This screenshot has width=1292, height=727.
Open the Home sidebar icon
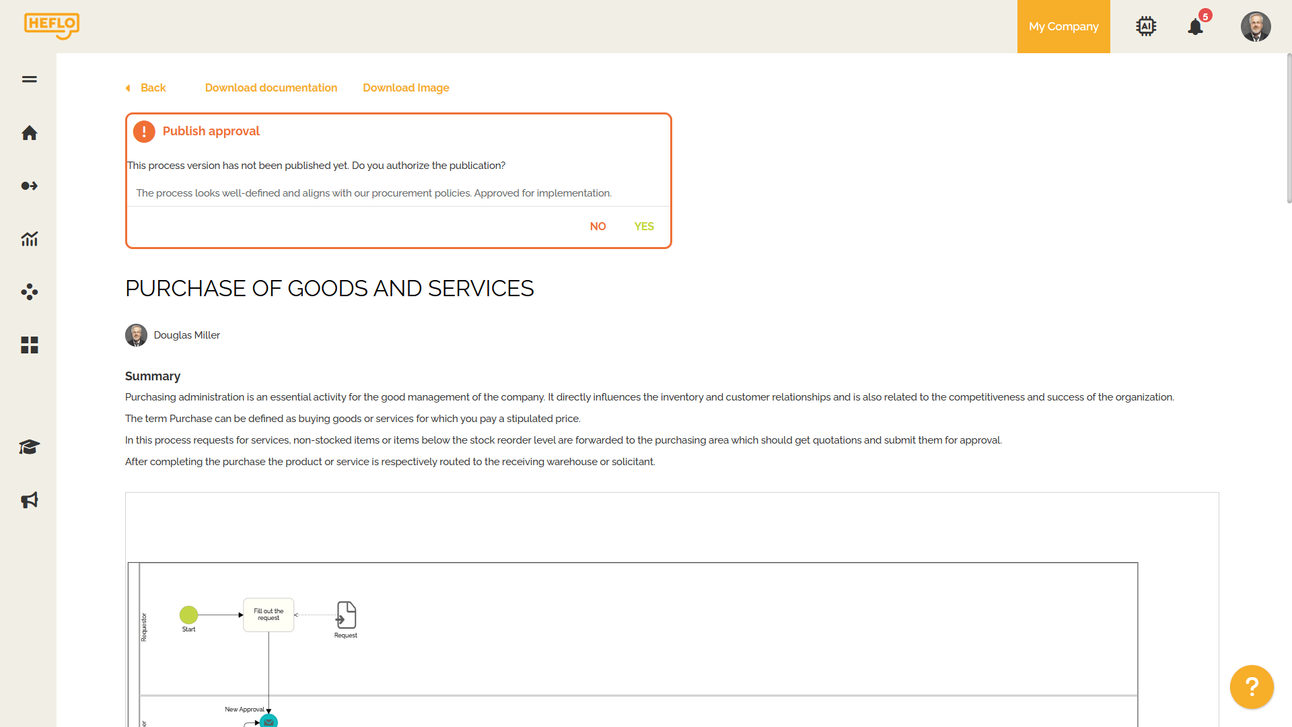(x=29, y=133)
